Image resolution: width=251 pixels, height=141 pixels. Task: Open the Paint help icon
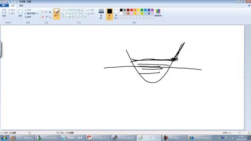pyautogui.click(x=249, y=5)
